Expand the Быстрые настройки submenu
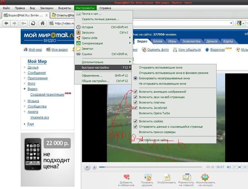Image resolution: width=248 pixels, height=189 pixels. (104, 68)
